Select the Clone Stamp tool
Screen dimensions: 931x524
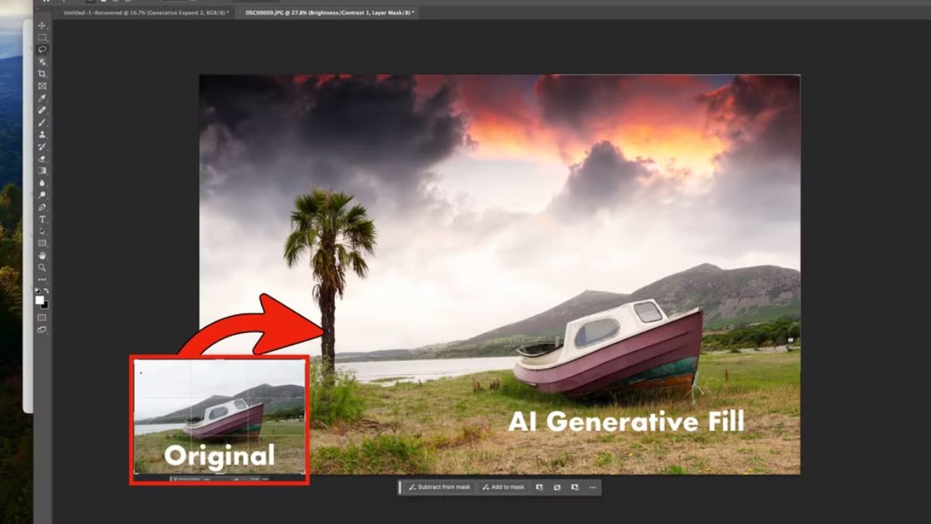coord(42,134)
